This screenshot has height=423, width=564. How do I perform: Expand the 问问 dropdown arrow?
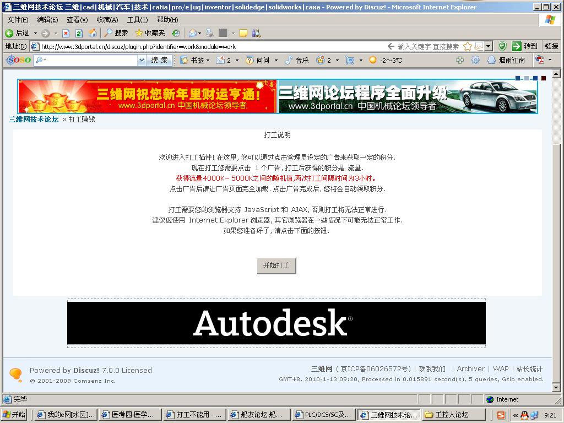(276, 60)
